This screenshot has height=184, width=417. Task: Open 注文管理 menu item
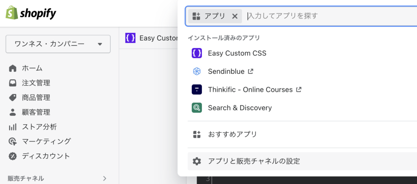pos(36,83)
